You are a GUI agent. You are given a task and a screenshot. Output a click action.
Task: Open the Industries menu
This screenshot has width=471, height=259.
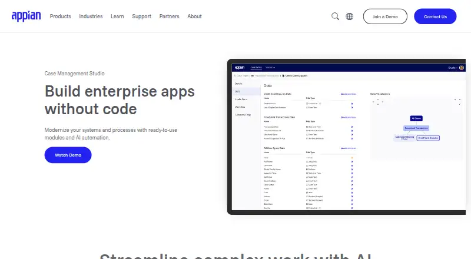click(x=91, y=16)
